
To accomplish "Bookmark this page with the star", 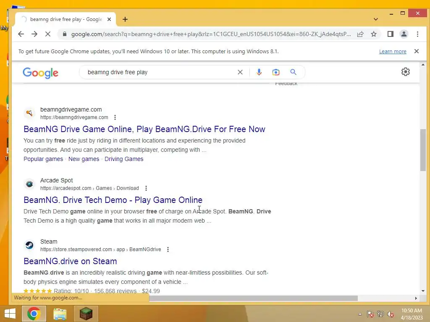I will coord(373,34).
